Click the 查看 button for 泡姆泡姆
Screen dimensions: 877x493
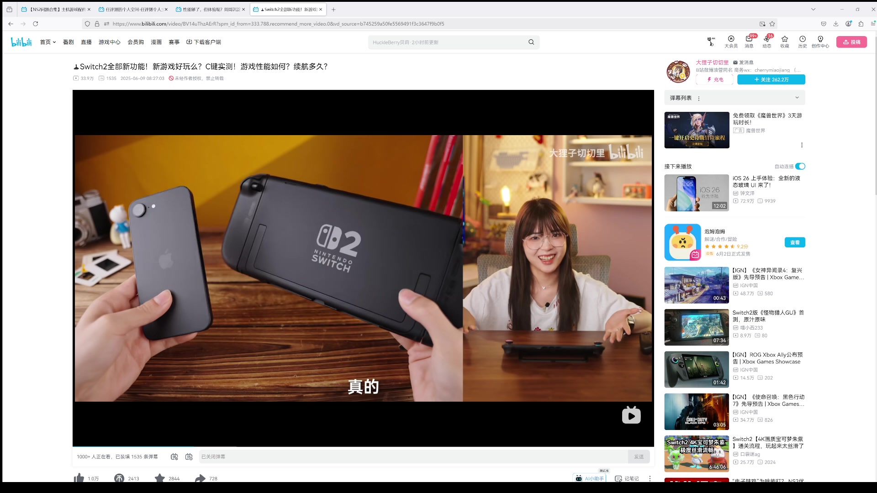[x=795, y=242]
